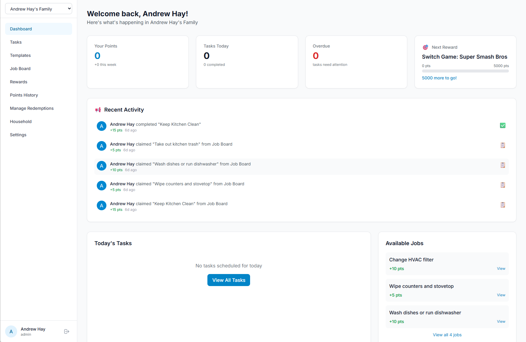Image resolution: width=526 pixels, height=342 pixels.
Task: Select Dashboard in the sidebar
Action: 21,29
